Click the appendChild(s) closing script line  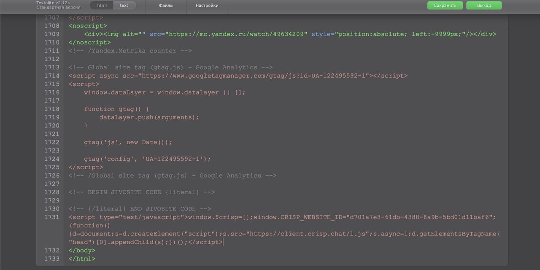point(146,242)
